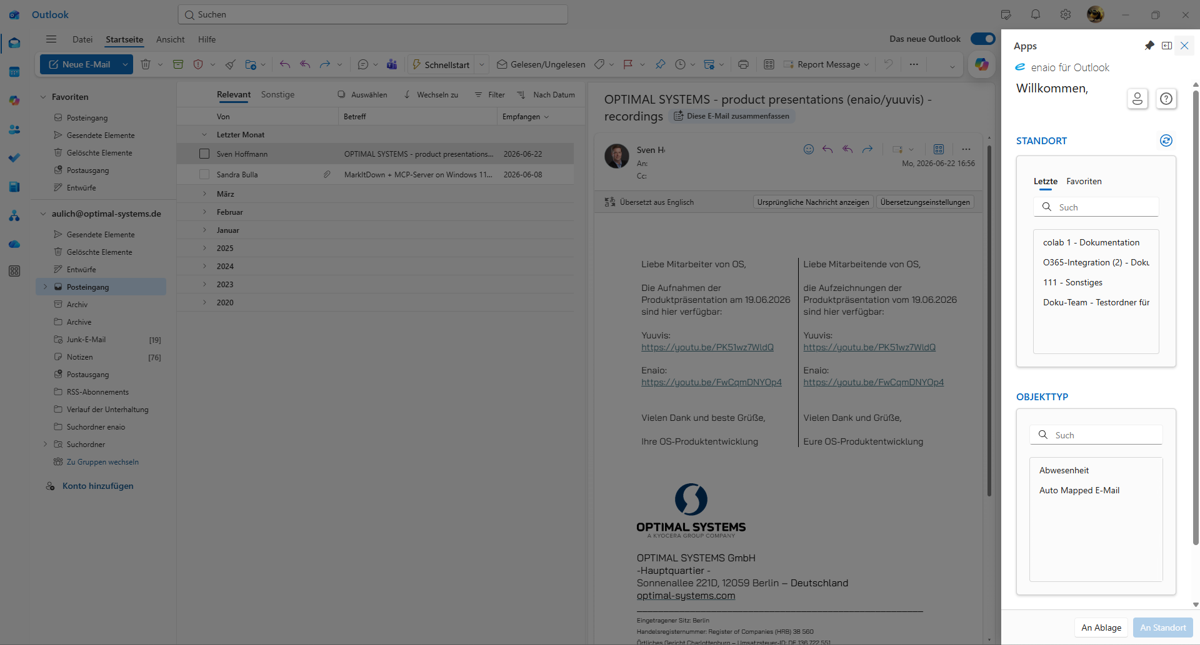Click the account profile picture
Screen dimensions: 1200x645
(x=1096, y=14)
